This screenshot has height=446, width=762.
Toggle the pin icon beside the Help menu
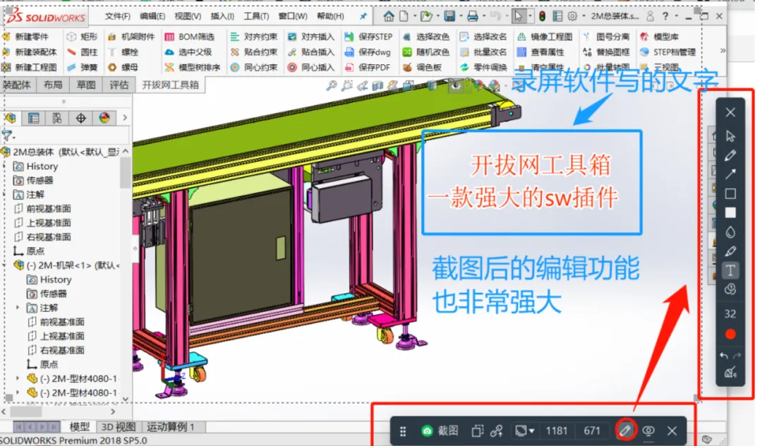(x=363, y=16)
